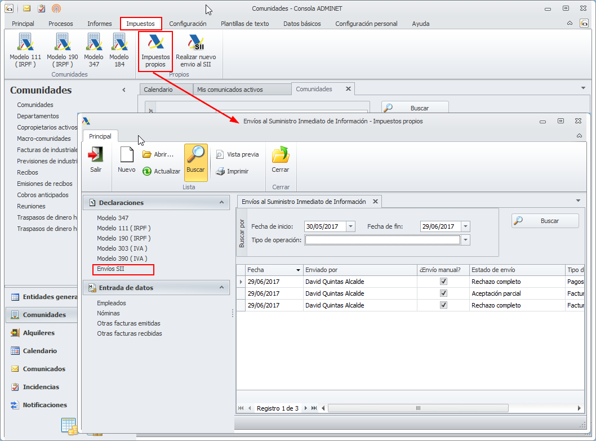This screenshot has height=441, width=596.
Task: Open Modelo 111 (IRPF) in the ribbon
Action: (25, 50)
